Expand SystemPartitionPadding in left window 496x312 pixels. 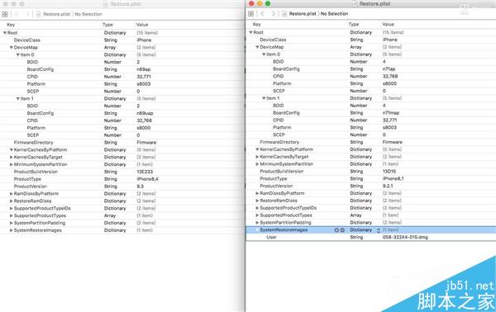[x=11, y=223]
